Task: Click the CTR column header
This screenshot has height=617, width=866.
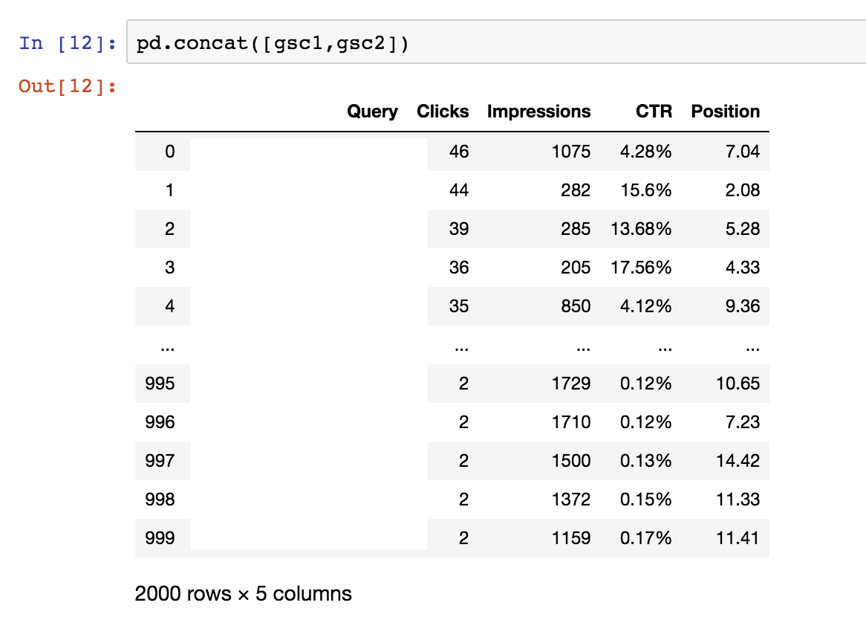Action: click(x=654, y=111)
